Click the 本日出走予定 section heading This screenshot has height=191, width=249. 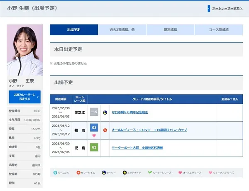[x=68, y=49]
